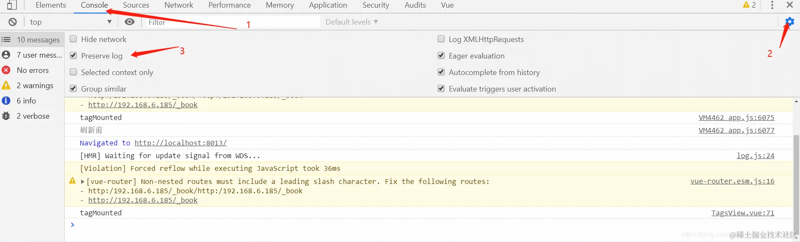Click the console vertical scrollbar thumb

pos(796,184)
